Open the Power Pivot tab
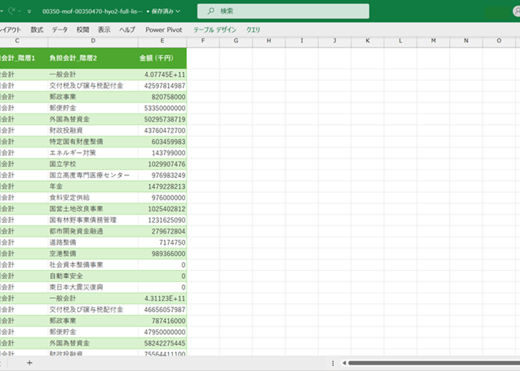520x371 pixels. tap(164, 30)
